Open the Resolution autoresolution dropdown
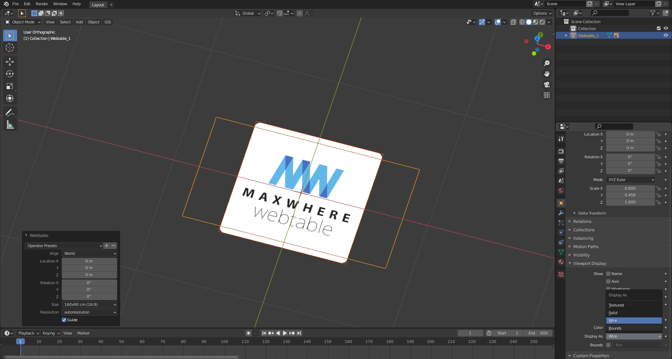The height and width of the screenshot is (359, 672). pos(90,312)
